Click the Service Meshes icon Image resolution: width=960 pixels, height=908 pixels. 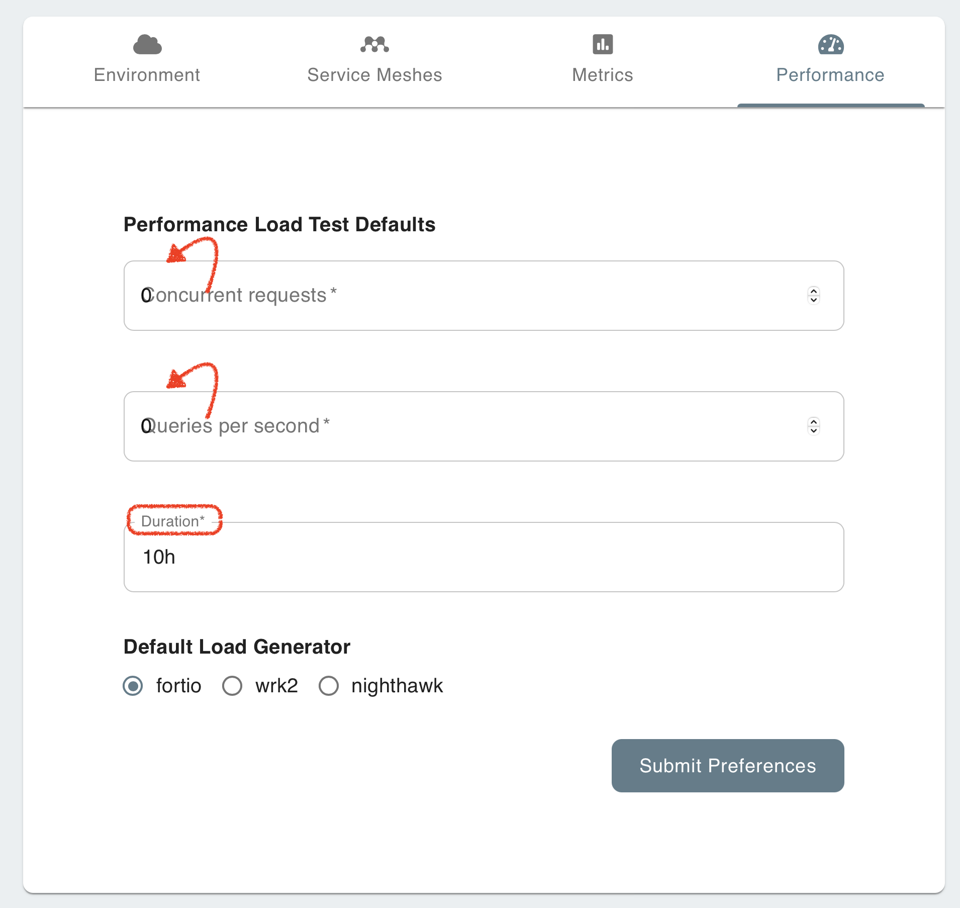pos(374,44)
